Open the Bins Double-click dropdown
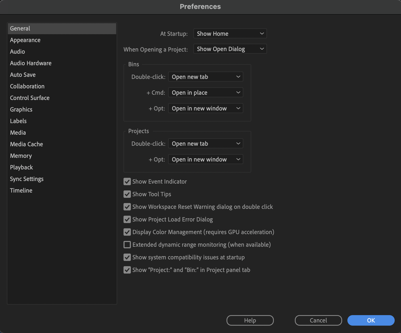The width and height of the screenshot is (401, 333). pos(205,77)
